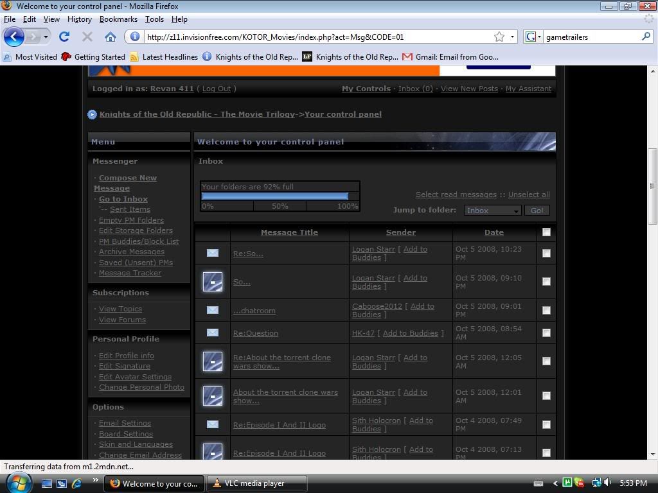The height and width of the screenshot is (493, 658).
Task: Tick the checkbox for Re:Question message
Action: coord(546,333)
